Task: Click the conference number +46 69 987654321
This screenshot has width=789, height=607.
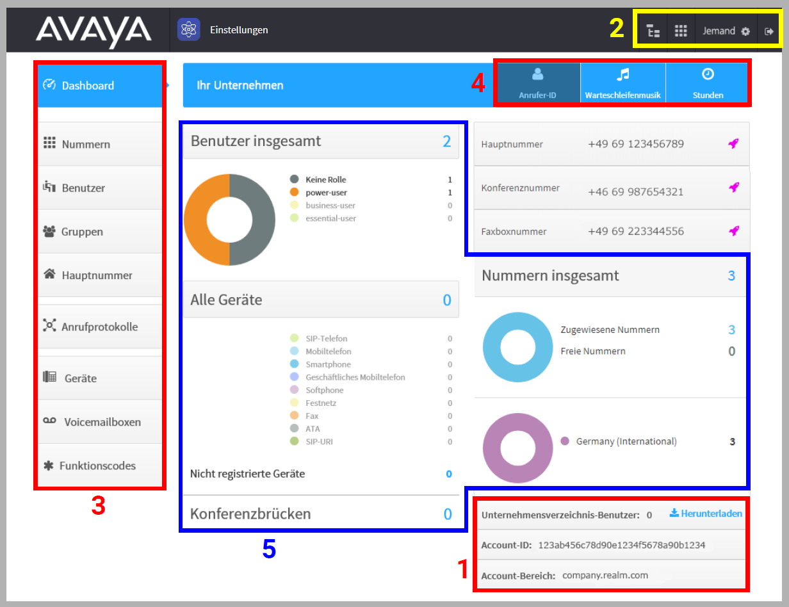Action: [x=636, y=191]
